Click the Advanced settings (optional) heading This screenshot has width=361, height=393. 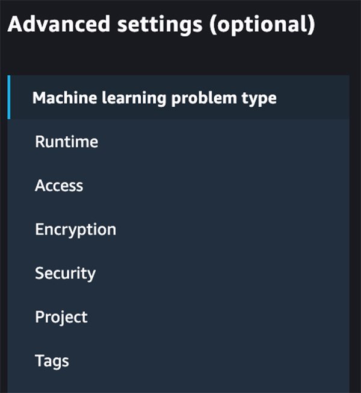pos(161,25)
